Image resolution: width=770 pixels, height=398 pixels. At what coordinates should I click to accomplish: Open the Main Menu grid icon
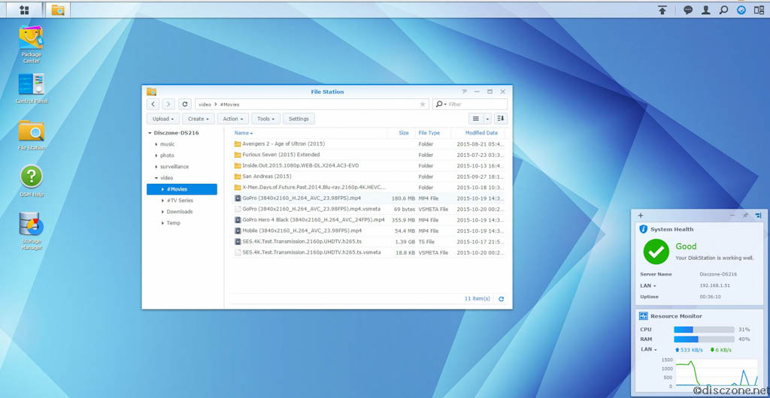pyautogui.click(x=23, y=10)
